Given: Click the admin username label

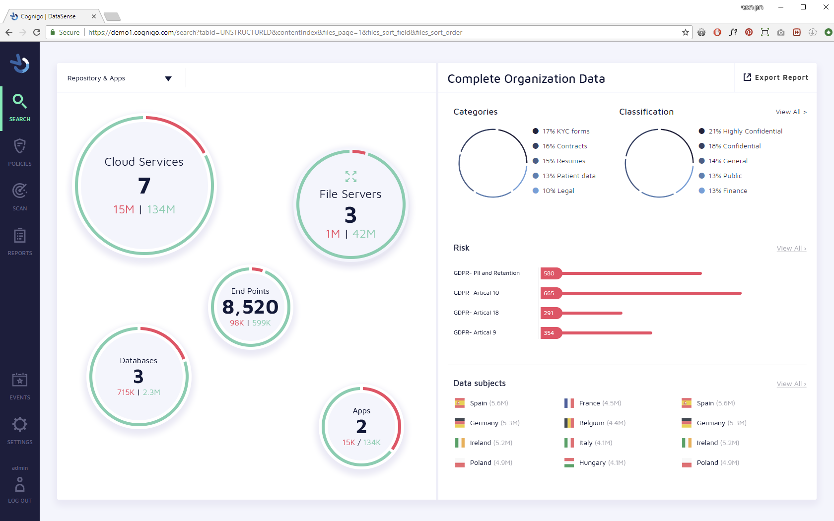Looking at the screenshot, I should click(20, 468).
